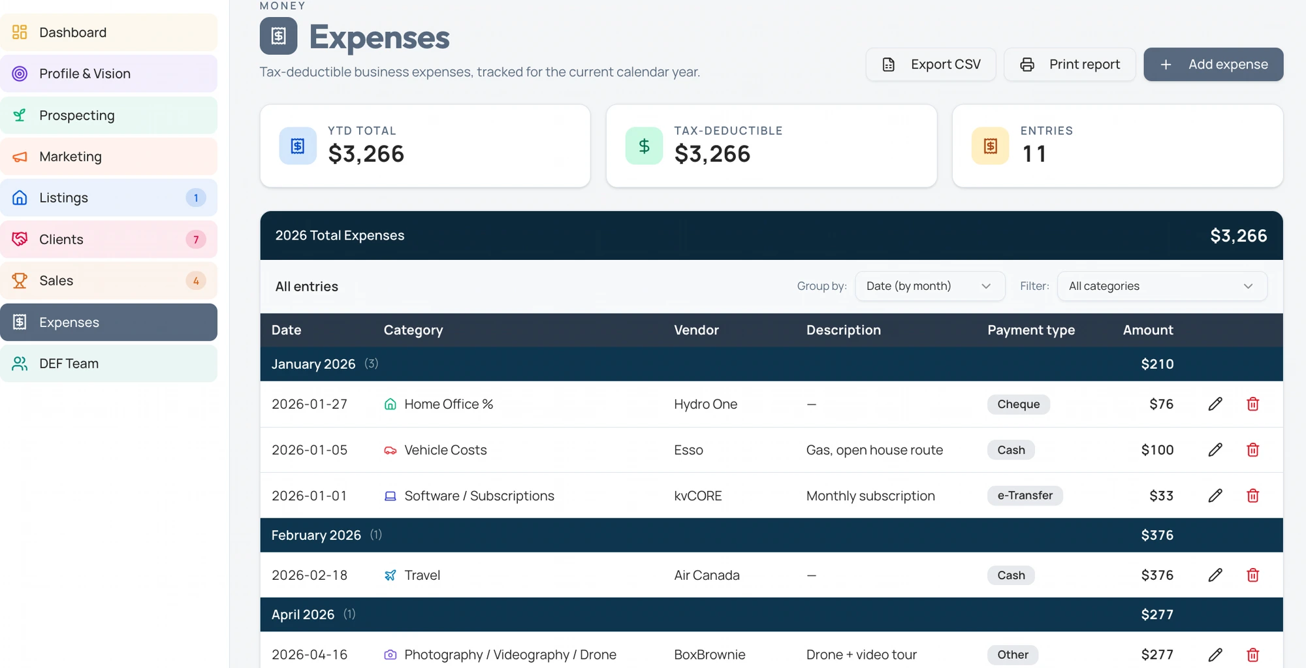Click the Vendor column header
1306x668 pixels.
(x=696, y=330)
